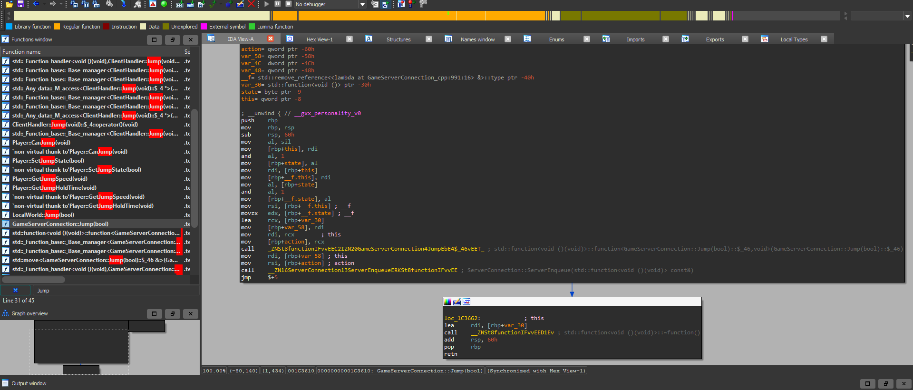Open the No debugger dropdown
Screen dimensions: 913x390
point(362,4)
